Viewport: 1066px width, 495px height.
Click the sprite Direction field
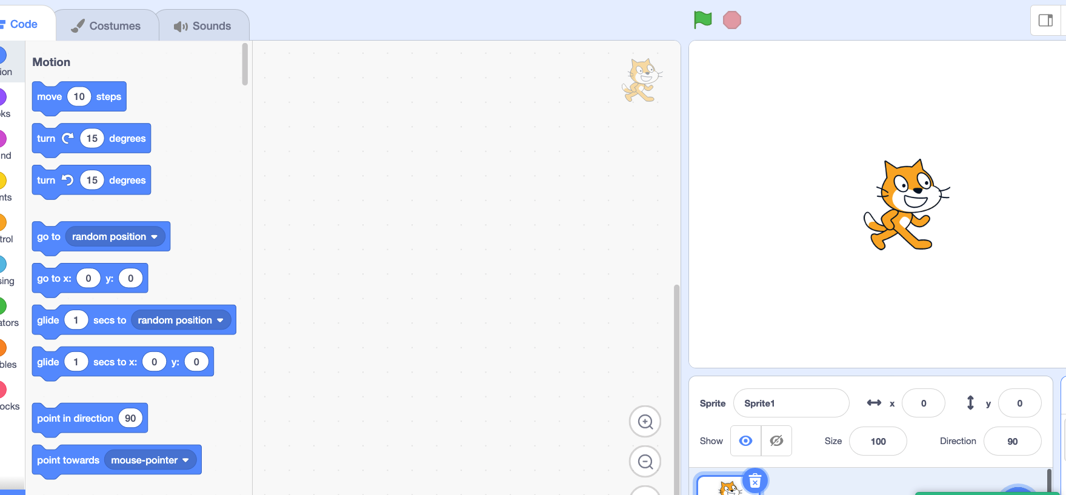click(x=1012, y=441)
